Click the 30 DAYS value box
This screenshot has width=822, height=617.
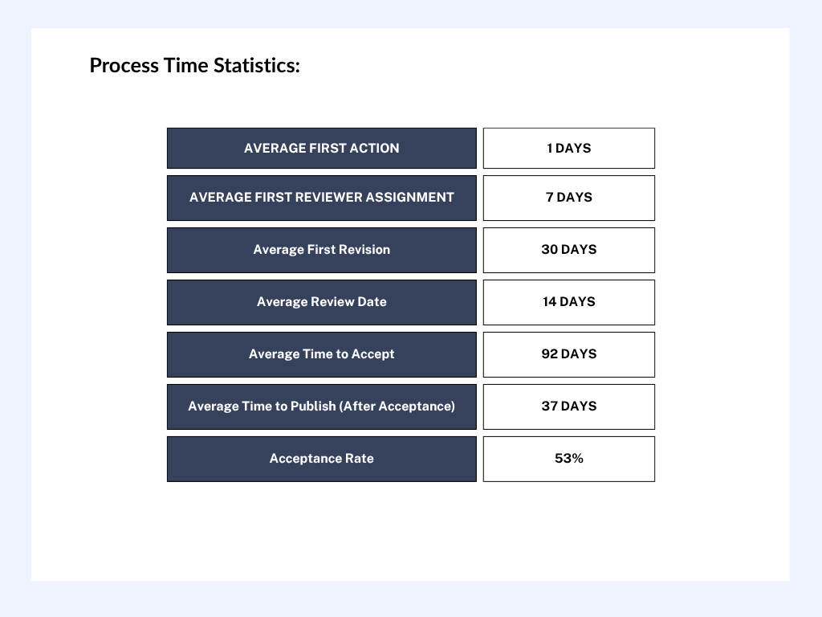[x=569, y=250]
